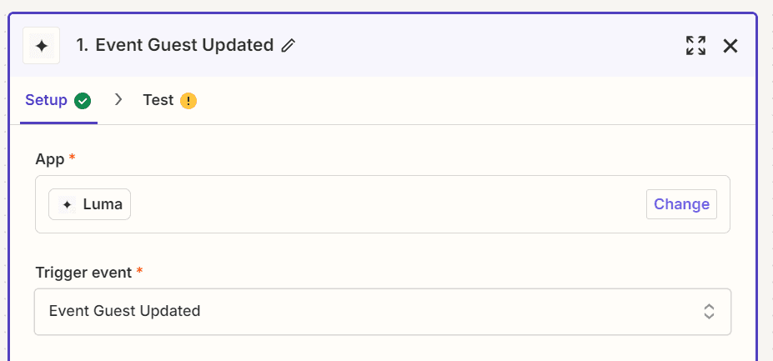Click the Change button for the app
The width and height of the screenshot is (773, 361).
[x=681, y=204]
